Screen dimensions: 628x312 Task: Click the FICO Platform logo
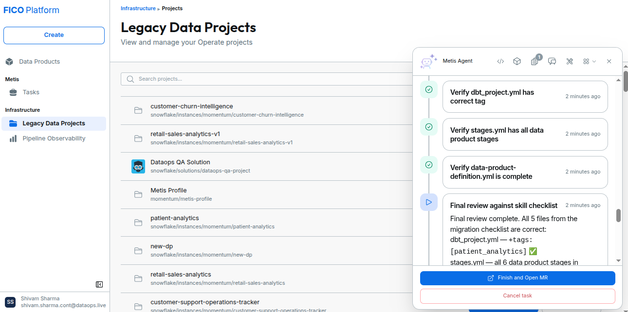(x=32, y=10)
